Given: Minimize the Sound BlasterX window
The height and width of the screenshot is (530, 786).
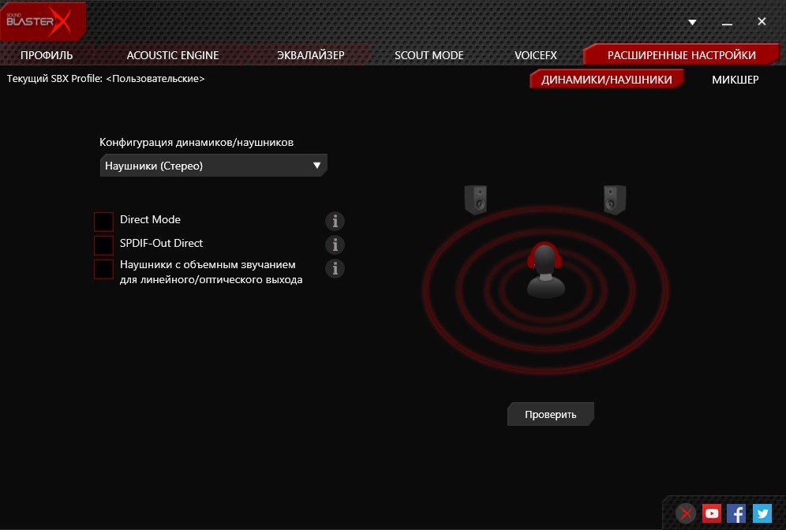Looking at the screenshot, I should [x=728, y=22].
